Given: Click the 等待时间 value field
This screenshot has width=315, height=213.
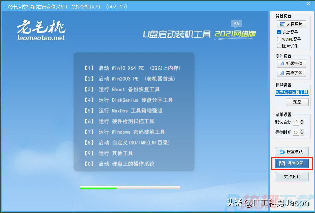Looking at the screenshot, I should tap(296, 132).
